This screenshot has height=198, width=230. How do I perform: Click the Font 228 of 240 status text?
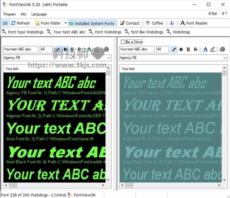pos(33,195)
